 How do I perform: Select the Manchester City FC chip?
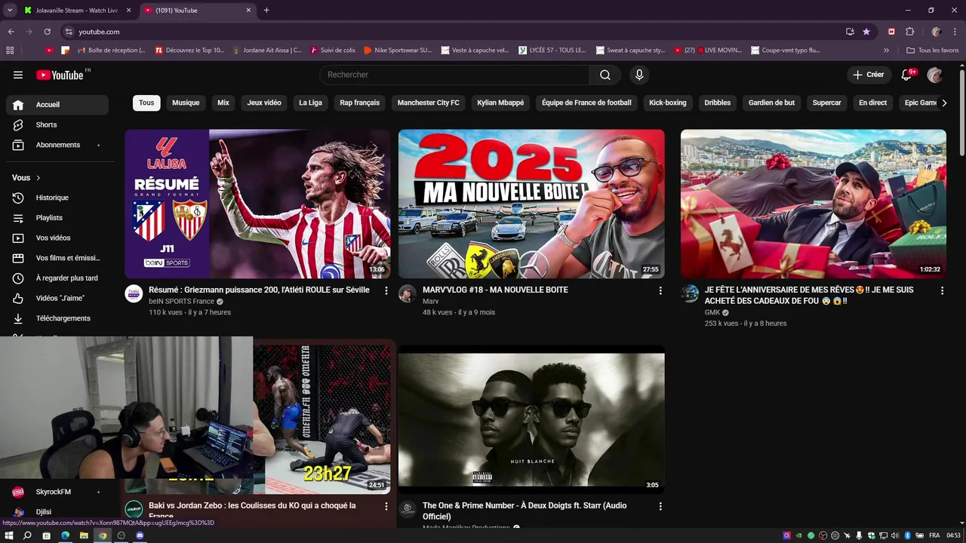tap(429, 103)
